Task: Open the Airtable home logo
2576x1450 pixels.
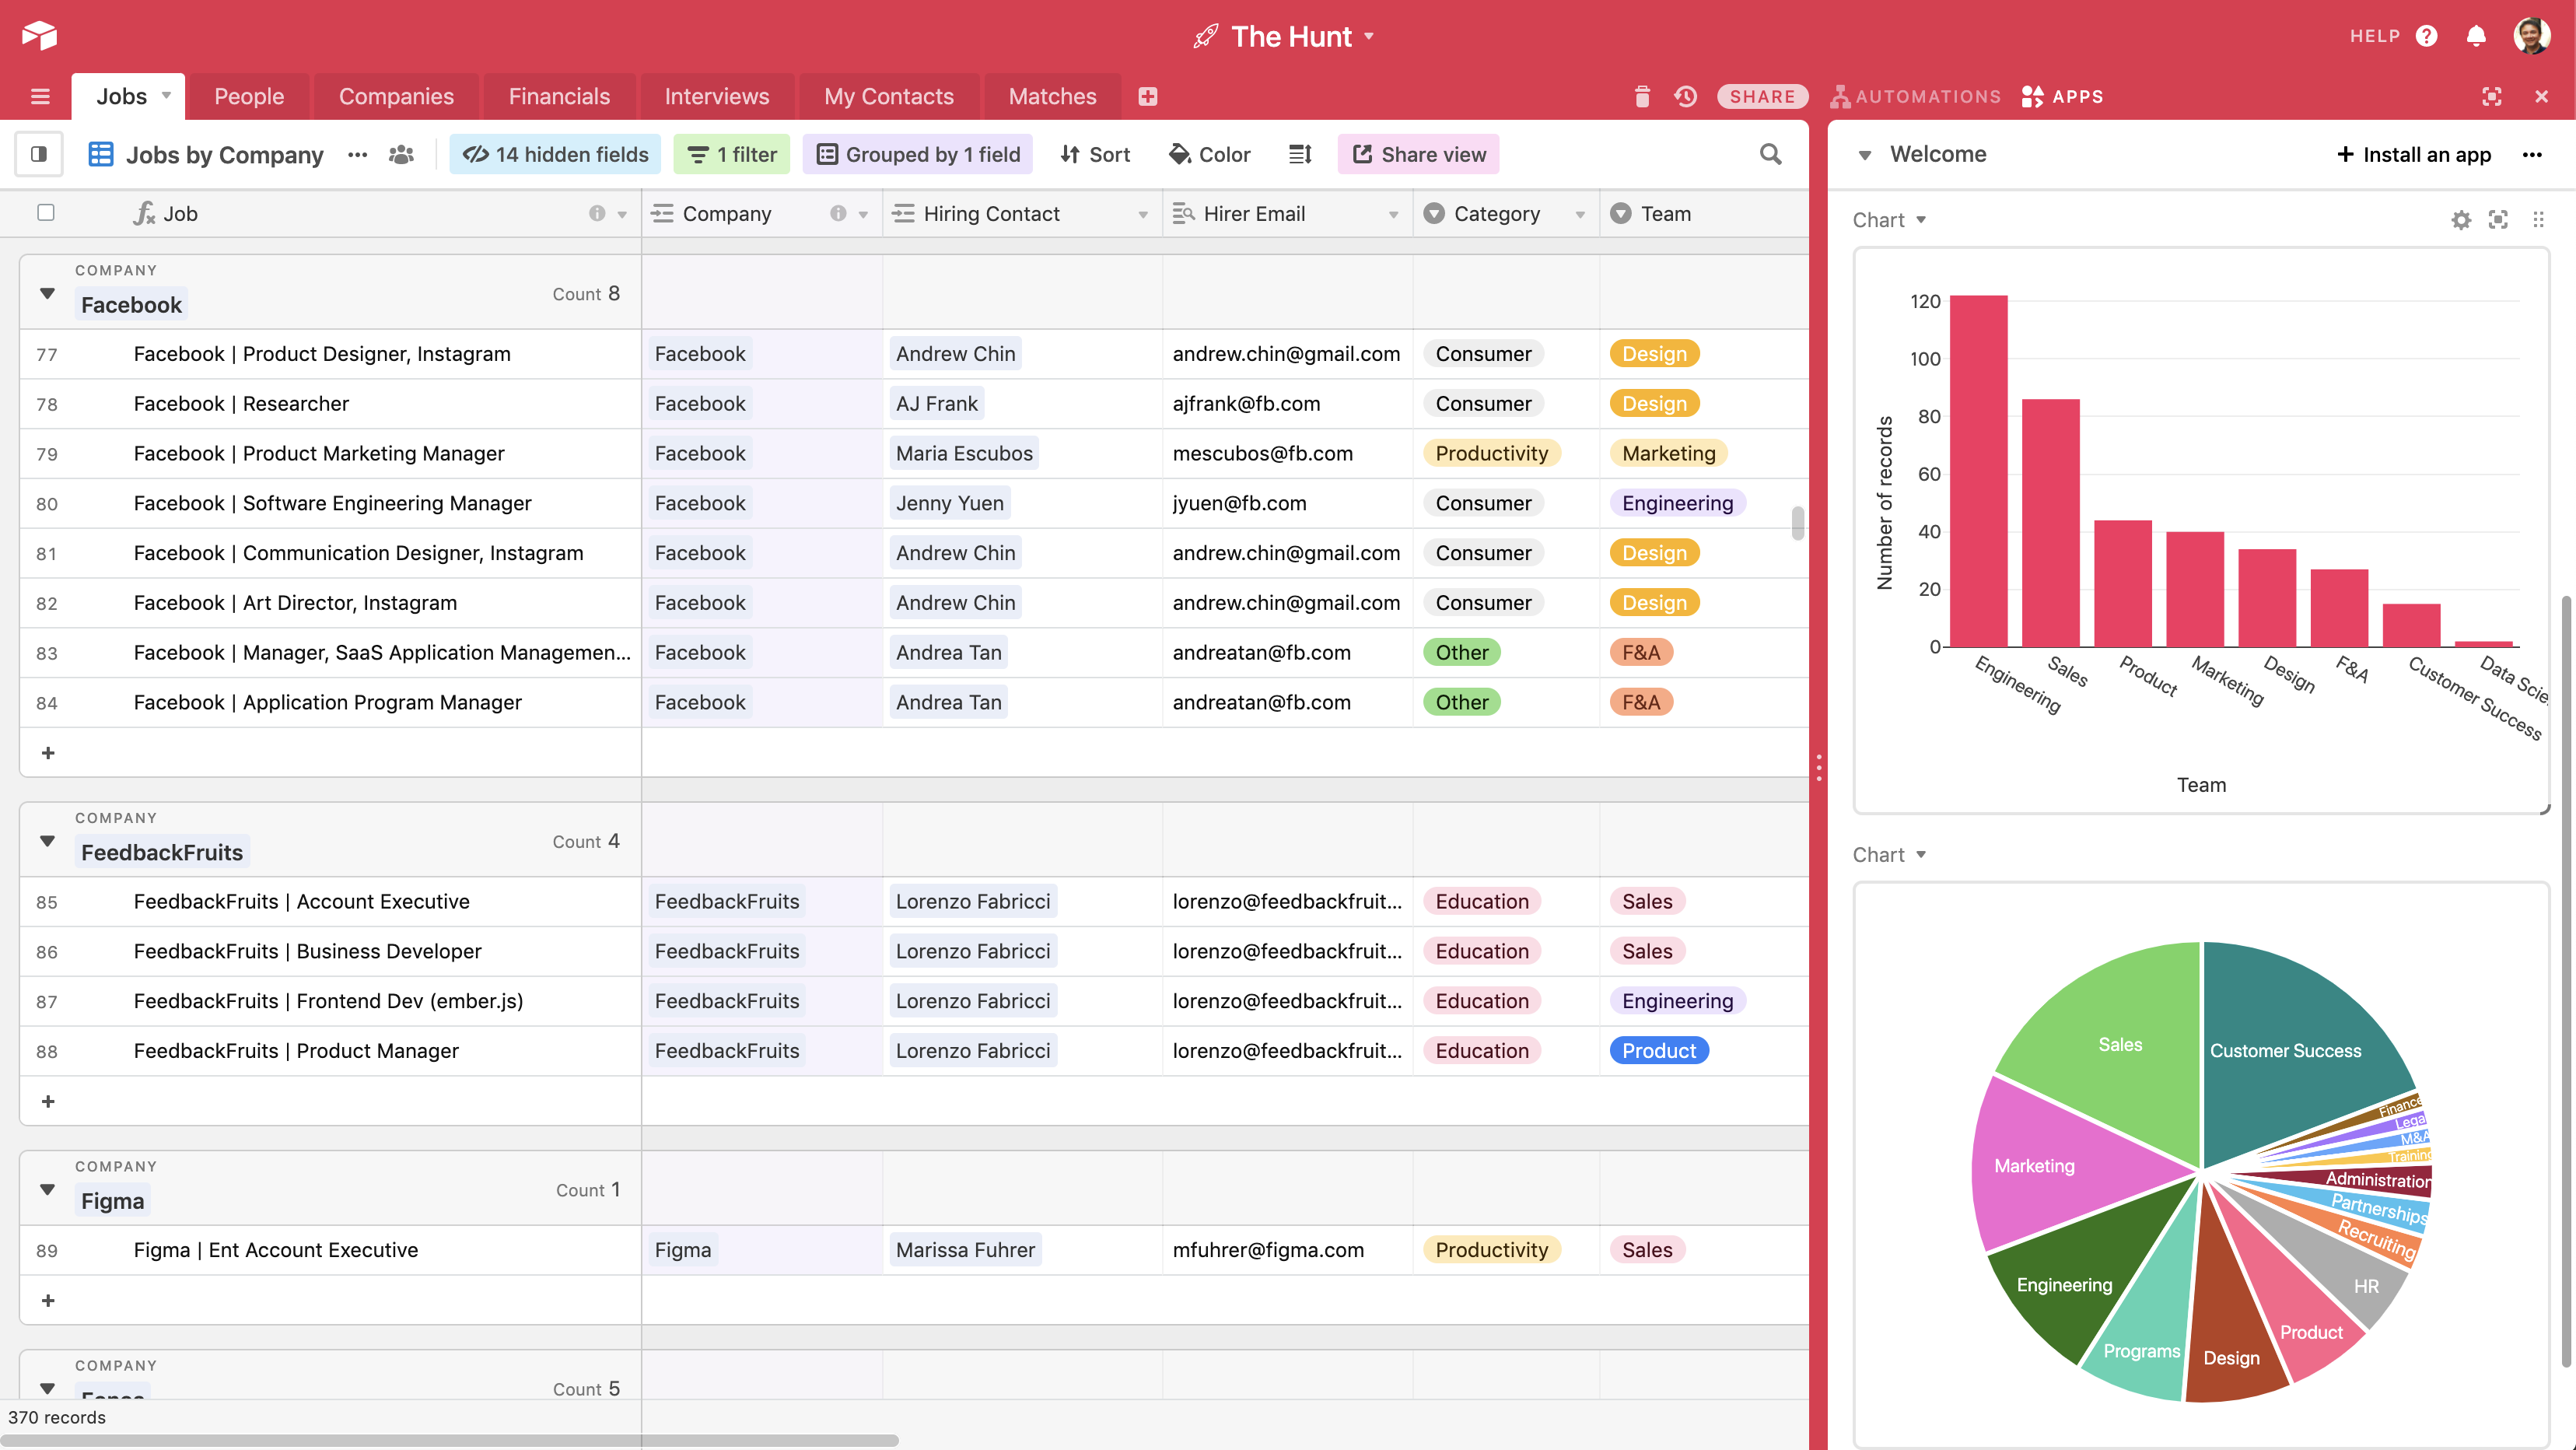Action: click(39, 36)
